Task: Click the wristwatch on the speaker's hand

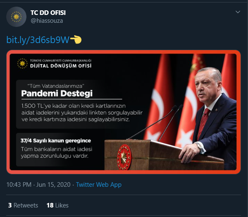Action: [199, 146]
